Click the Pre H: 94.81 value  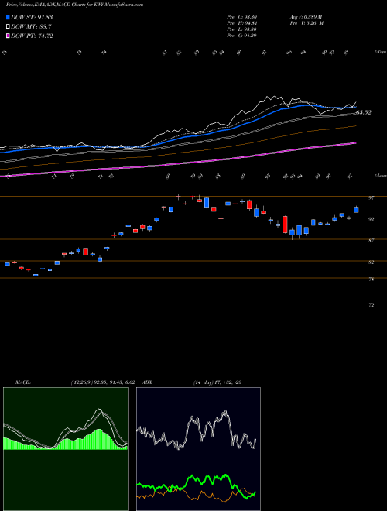242,23
